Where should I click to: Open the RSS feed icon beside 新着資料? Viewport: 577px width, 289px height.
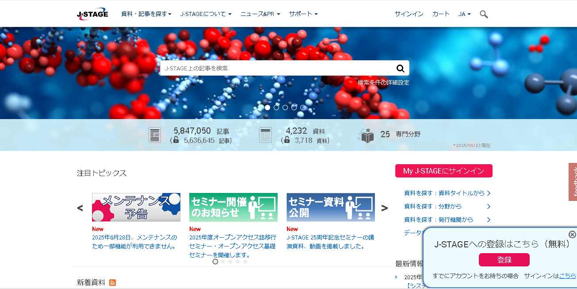[x=112, y=282]
